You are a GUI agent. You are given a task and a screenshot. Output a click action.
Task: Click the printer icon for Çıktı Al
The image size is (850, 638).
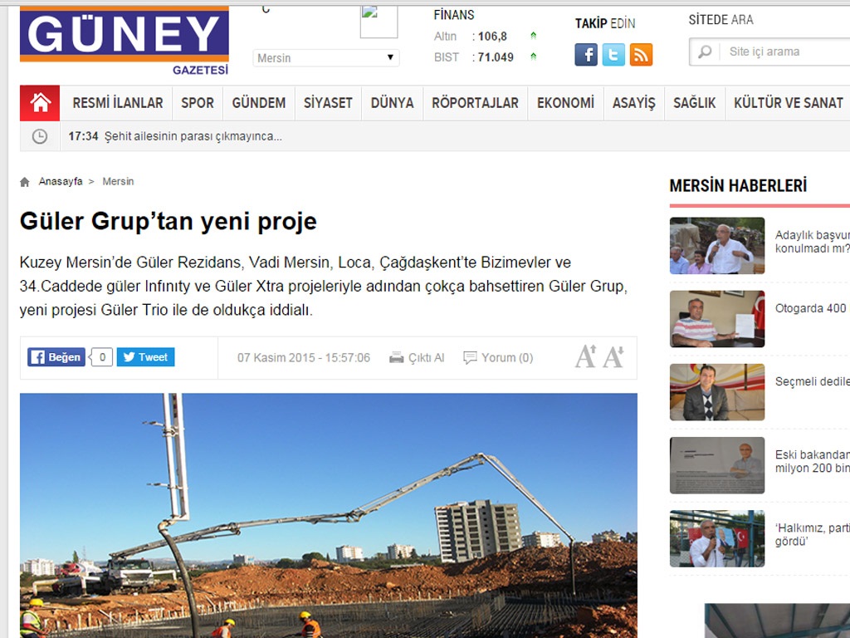[396, 357]
